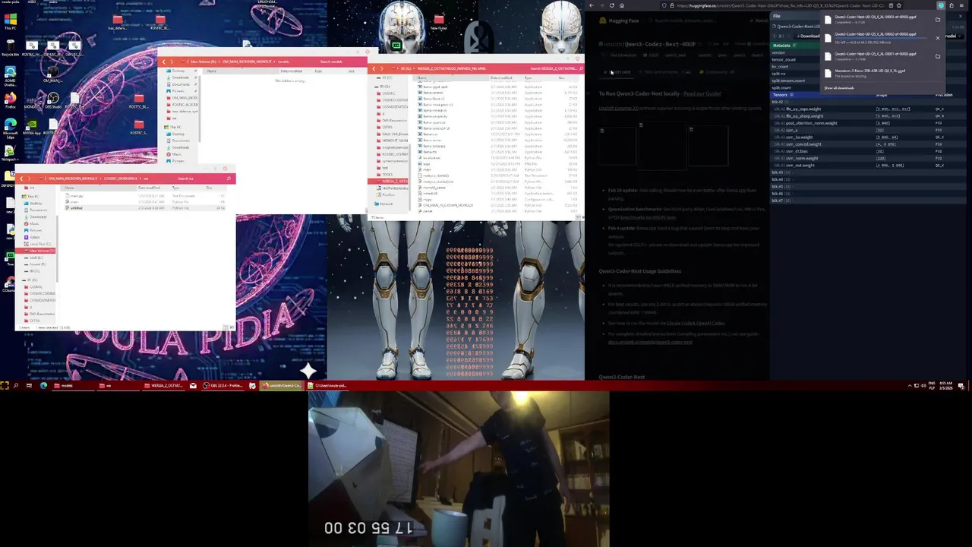Image resolution: width=972 pixels, height=547 pixels.
Task: Open OBS Studio desktop shortcut
Action: coord(53,100)
